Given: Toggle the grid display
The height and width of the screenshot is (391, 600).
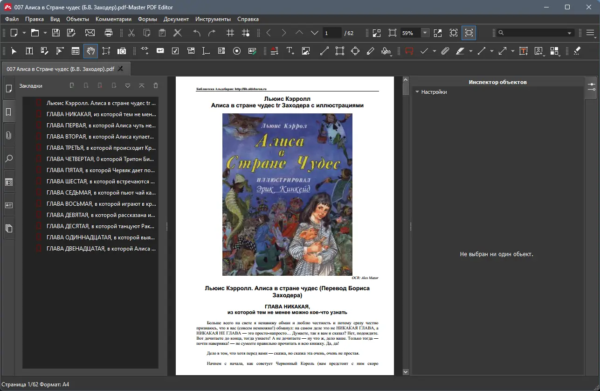Looking at the screenshot, I should (x=230, y=33).
